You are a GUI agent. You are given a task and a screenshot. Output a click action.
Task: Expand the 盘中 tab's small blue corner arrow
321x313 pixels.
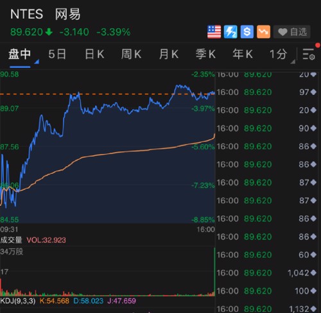37,62
